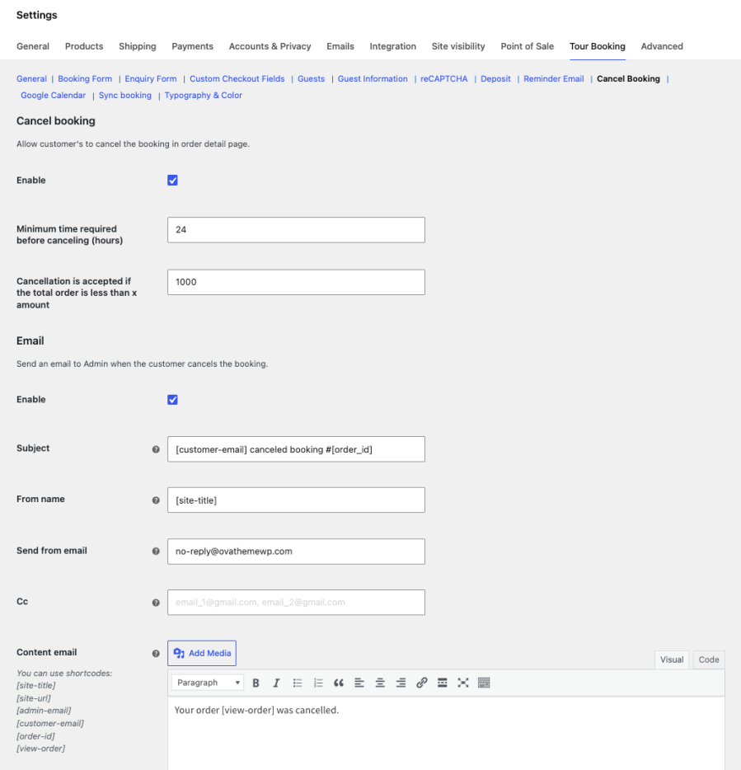Apply blockquote formatting
741x770 pixels.
339,683
